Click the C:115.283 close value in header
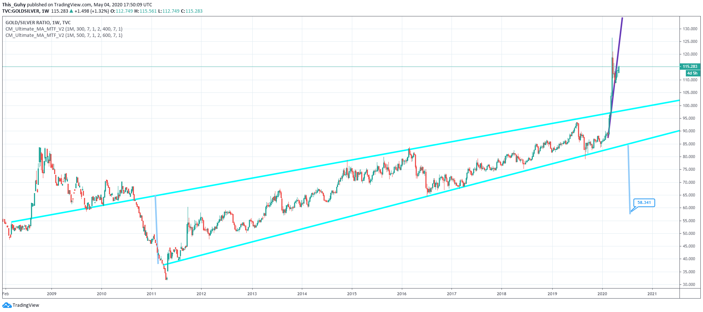 [192, 11]
